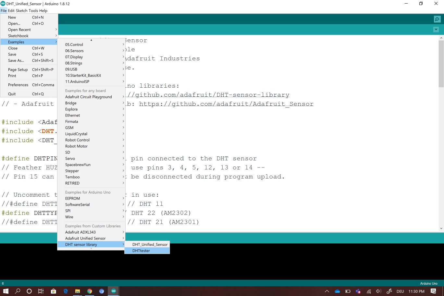Image resolution: width=444 pixels, height=296 pixels.
Task: Open Microsoft Store from the taskbar
Action: pos(54,291)
